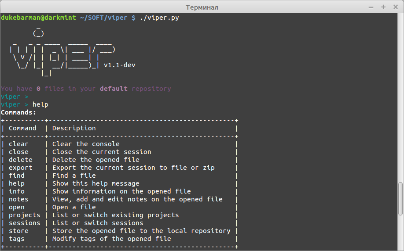
Task: Click the empty viper prompt line
Action: [x=15, y=97]
